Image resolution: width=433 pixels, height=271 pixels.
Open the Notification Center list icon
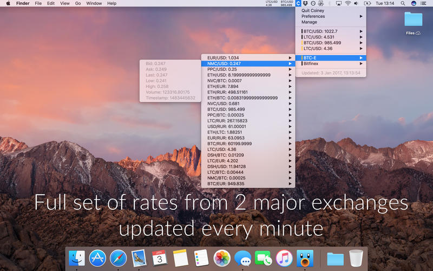click(x=423, y=3)
